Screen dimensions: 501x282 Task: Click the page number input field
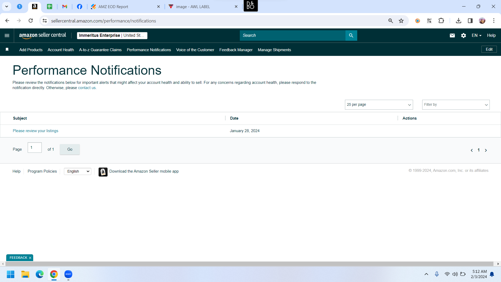[35, 148]
